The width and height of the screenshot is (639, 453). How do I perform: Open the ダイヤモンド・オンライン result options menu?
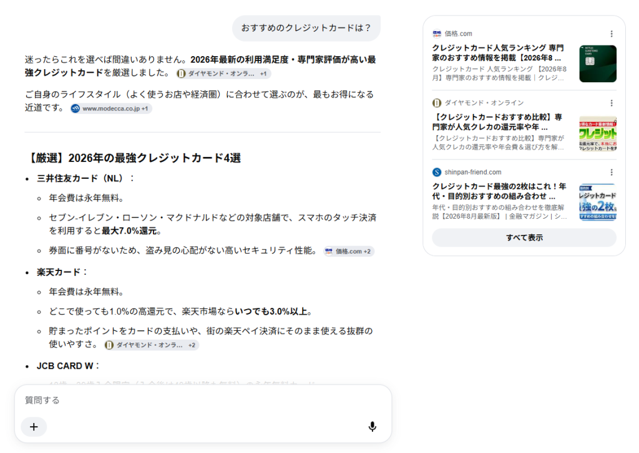coord(612,103)
